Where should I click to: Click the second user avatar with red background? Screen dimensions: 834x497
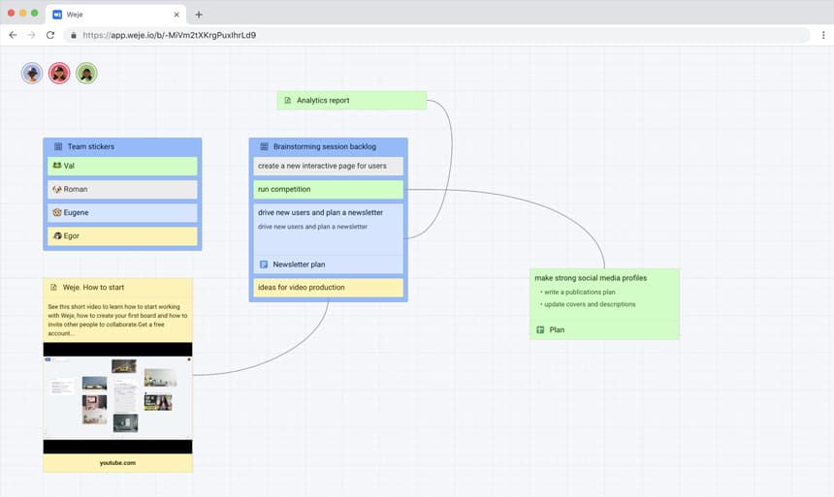pos(59,74)
